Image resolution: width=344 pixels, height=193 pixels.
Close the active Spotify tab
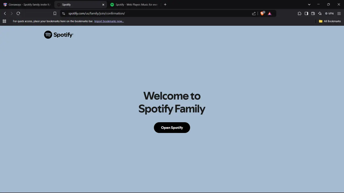click(x=103, y=5)
